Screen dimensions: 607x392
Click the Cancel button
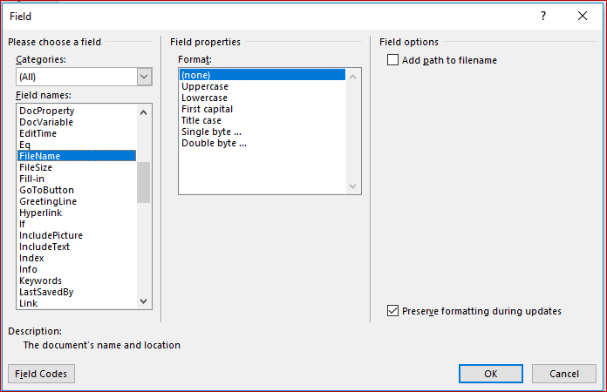[x=564, y=374]
